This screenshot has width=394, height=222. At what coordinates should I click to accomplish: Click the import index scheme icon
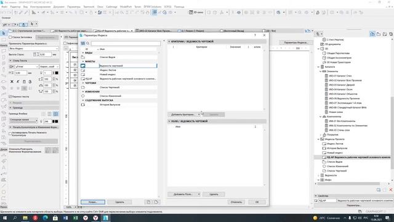pos(148,202)
